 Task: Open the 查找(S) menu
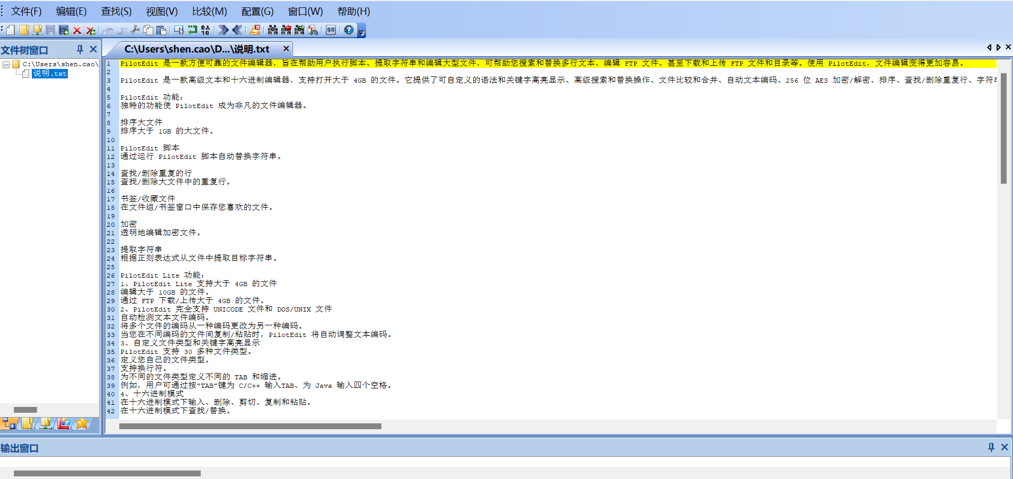116,11
